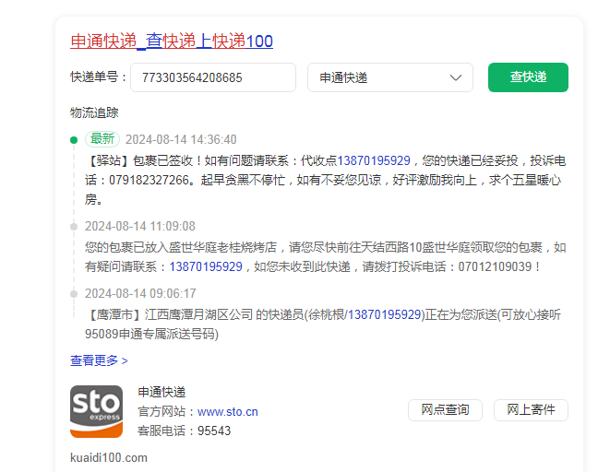Open the 申通快递 courier company dropdown

pyautogui.click(x=390, y=77)
